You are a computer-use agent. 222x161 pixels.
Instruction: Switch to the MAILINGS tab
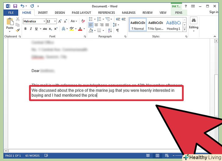[129, 12]
